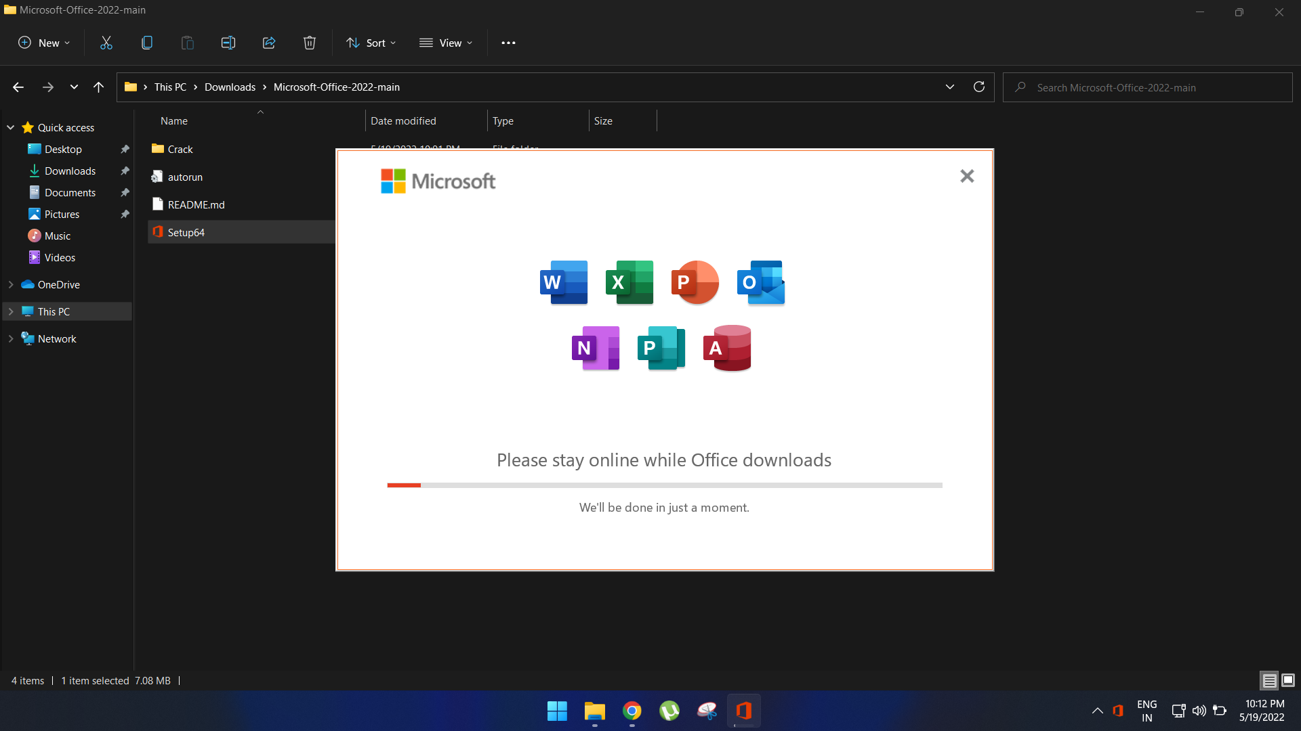
Task: Show hidden system tray icons
Action: 1097,711
